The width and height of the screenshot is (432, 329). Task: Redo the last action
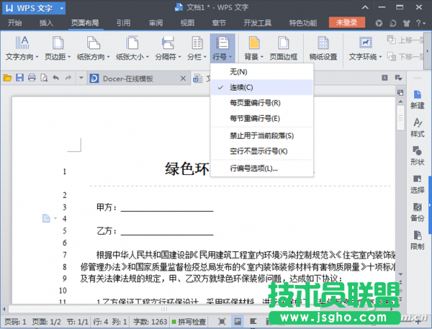coord(68,78)
